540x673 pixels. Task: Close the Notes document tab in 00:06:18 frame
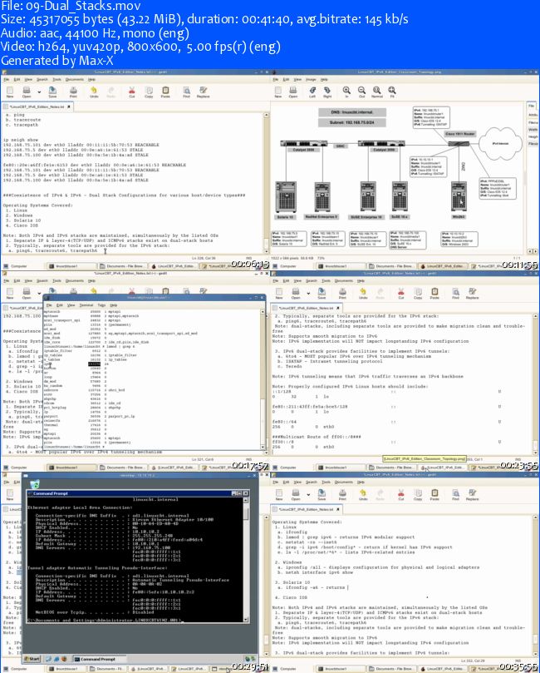pyautogui.click(x=69, y=106)
